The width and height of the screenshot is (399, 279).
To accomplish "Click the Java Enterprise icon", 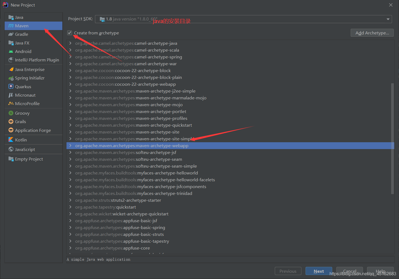I will [11, 70].
